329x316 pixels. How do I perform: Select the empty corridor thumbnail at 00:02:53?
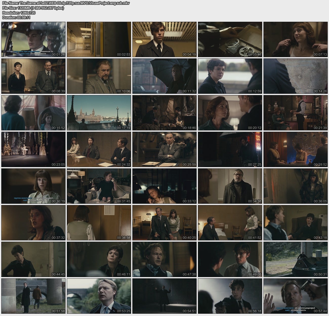click(99, 39)
